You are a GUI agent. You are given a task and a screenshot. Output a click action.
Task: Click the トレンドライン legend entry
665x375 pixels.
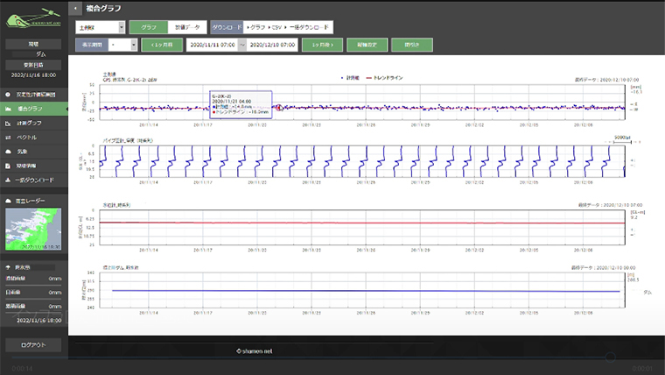[385, 78]
